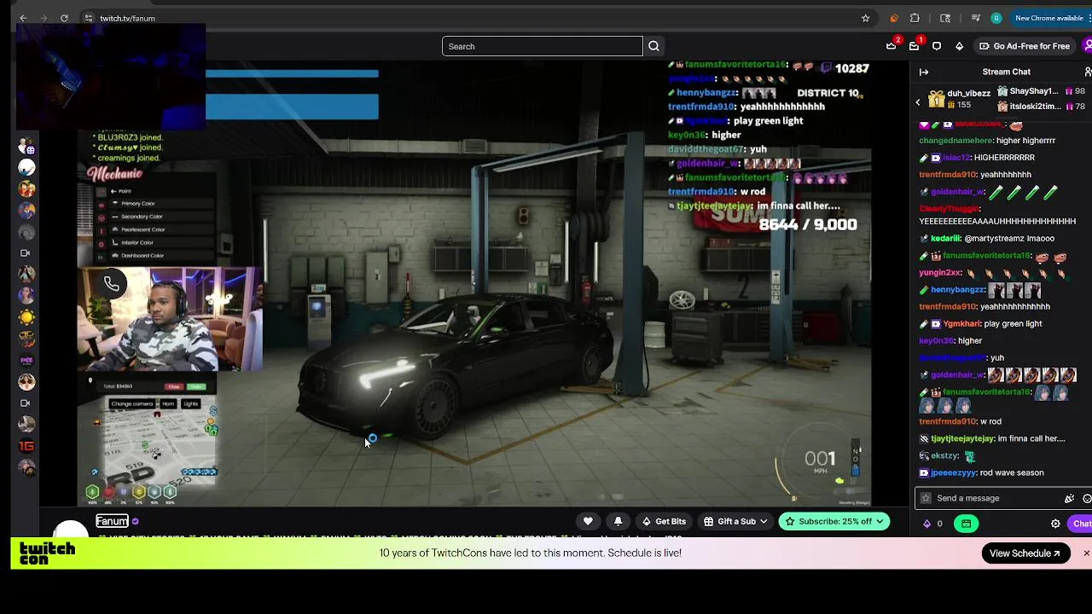Open the top followed channel avatar in sidebar

26,145
